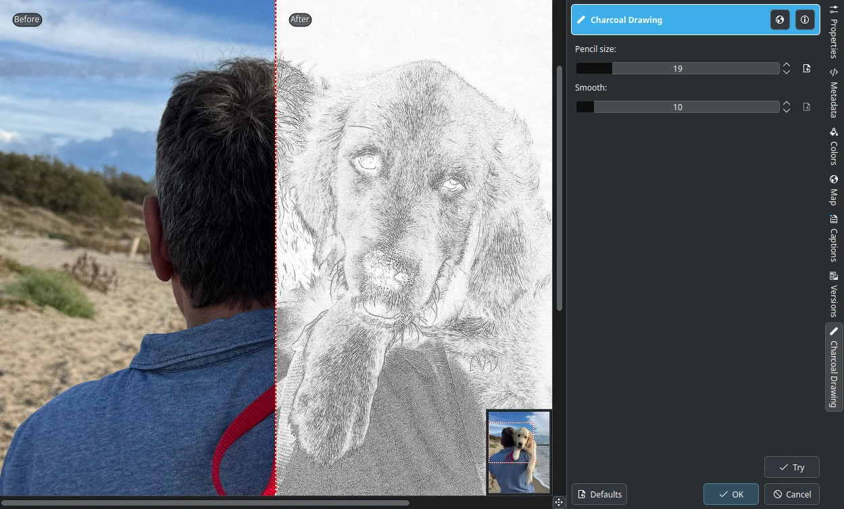Toggle the Before view label
844x509 pixels.
point(26,19)
